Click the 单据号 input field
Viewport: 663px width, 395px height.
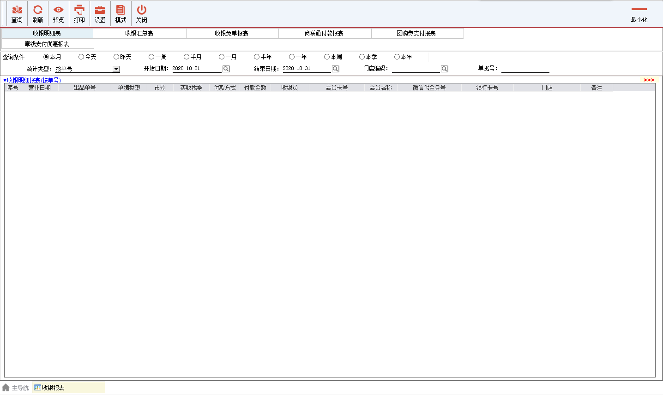click(x=525, y=69)
